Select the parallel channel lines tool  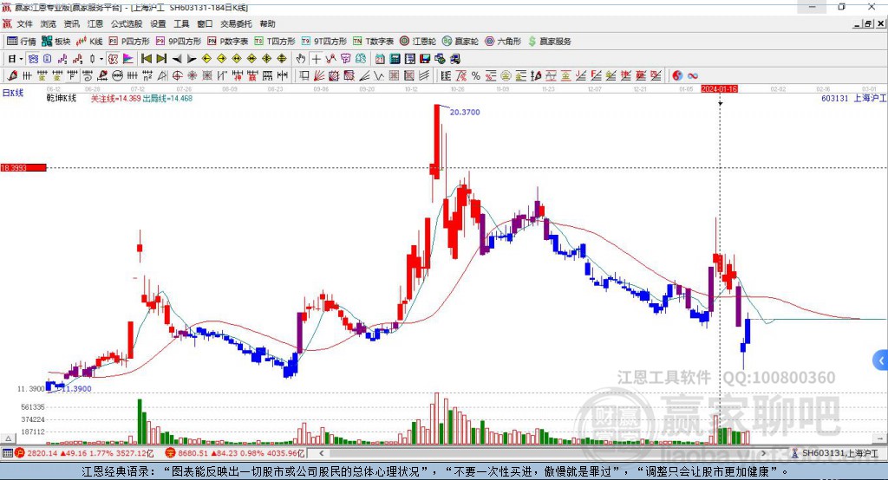point(423,75)
